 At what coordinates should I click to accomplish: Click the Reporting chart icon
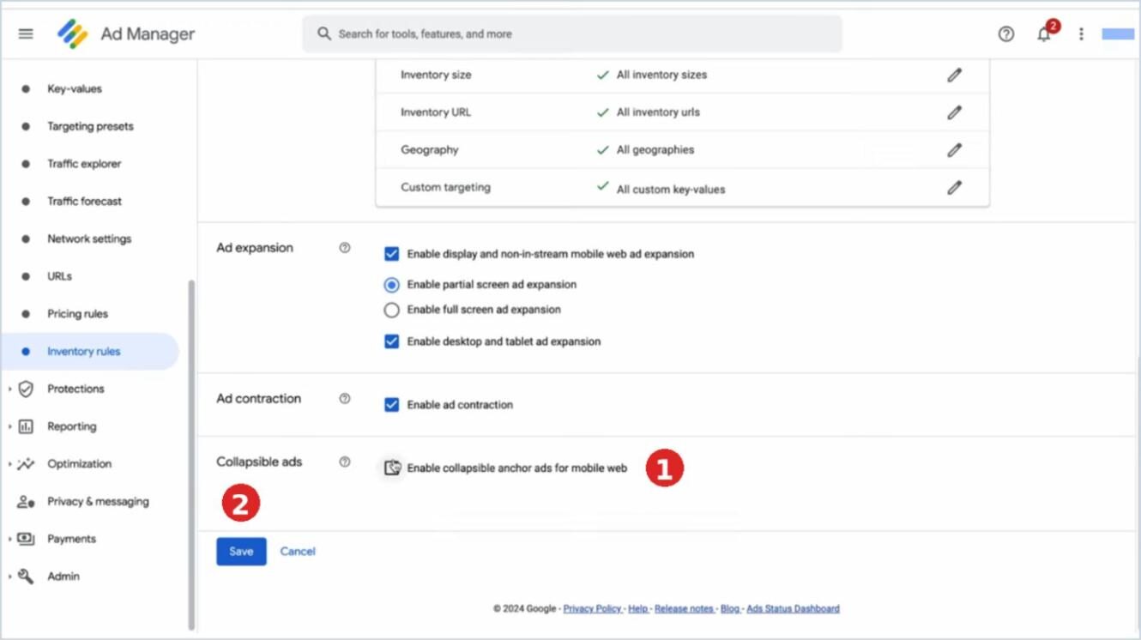coord(26,426)
